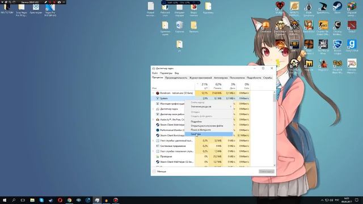Viewport: 363px width, 204px height.
Task: Collapse details with the Меньше button
Action: [x=159, y=171]
